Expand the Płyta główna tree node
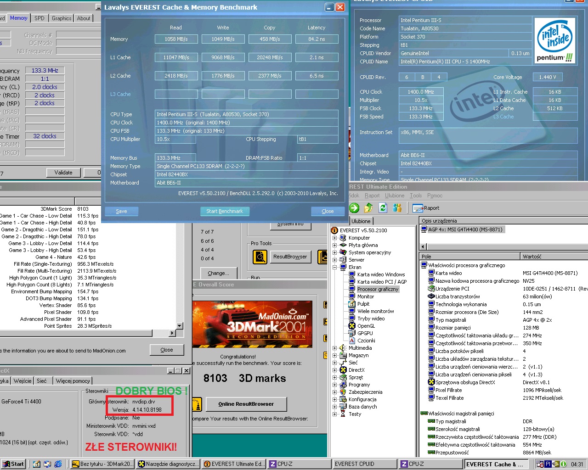The height and width of the screenshot is (470, 588). pyautogui.click(x=335, y=245)
